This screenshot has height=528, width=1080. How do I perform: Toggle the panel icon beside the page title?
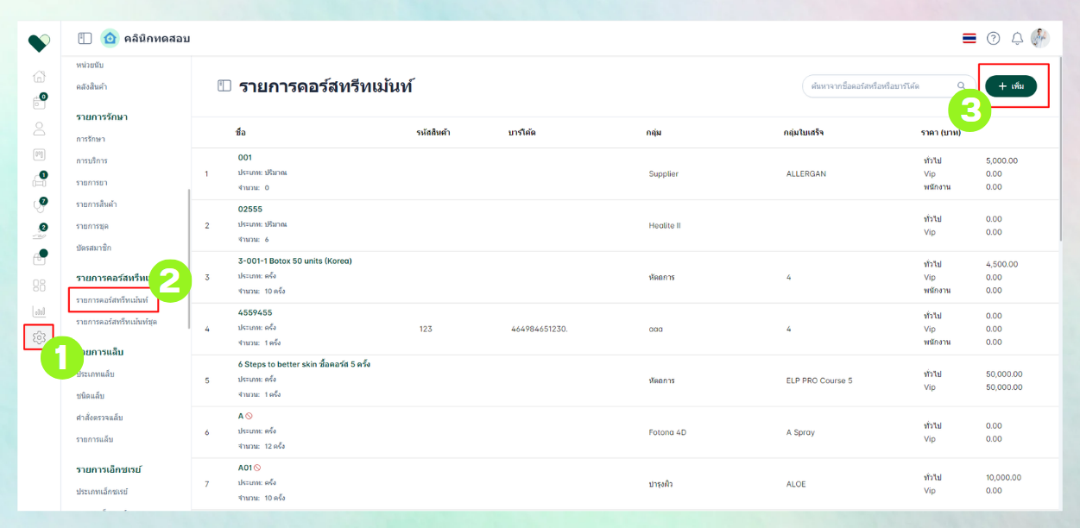point(224,85)
